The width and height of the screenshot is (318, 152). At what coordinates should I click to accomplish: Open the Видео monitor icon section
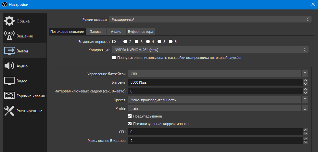click(x=9, y=81)
